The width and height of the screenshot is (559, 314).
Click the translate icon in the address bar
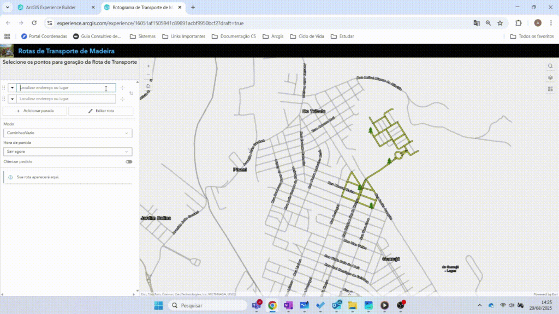tap(477, 23)
